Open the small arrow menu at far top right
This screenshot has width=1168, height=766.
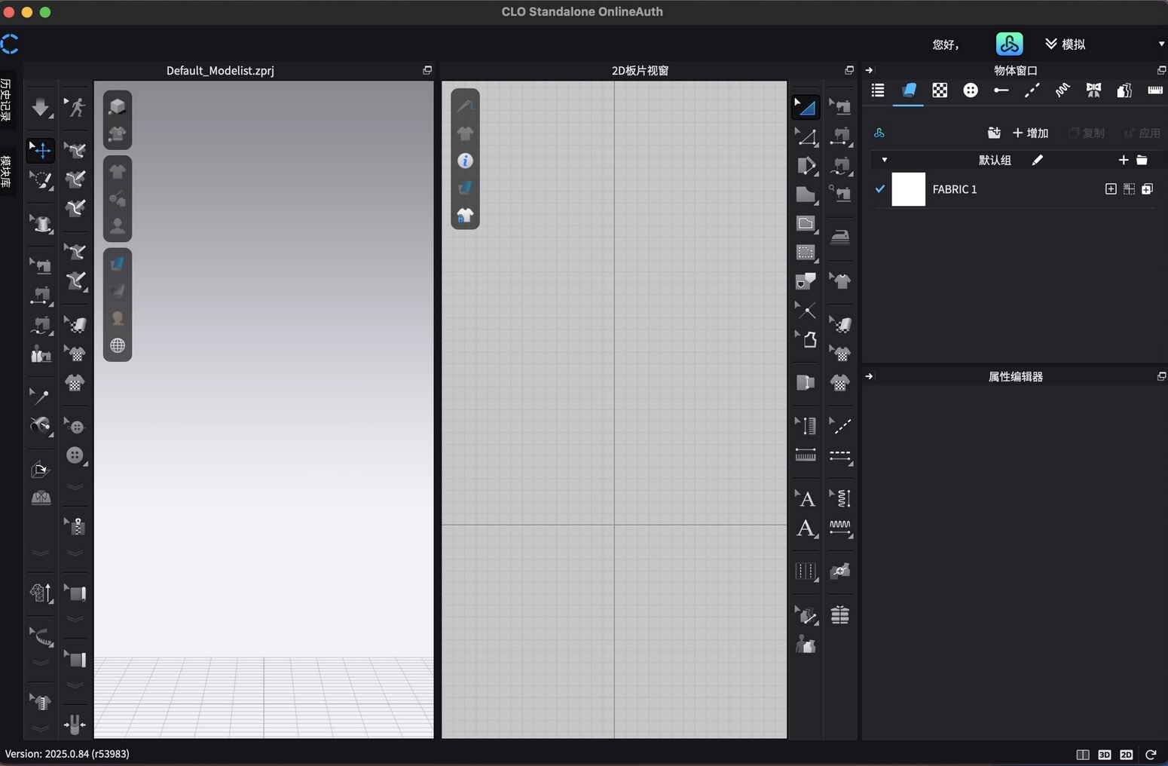point(1160,44)
